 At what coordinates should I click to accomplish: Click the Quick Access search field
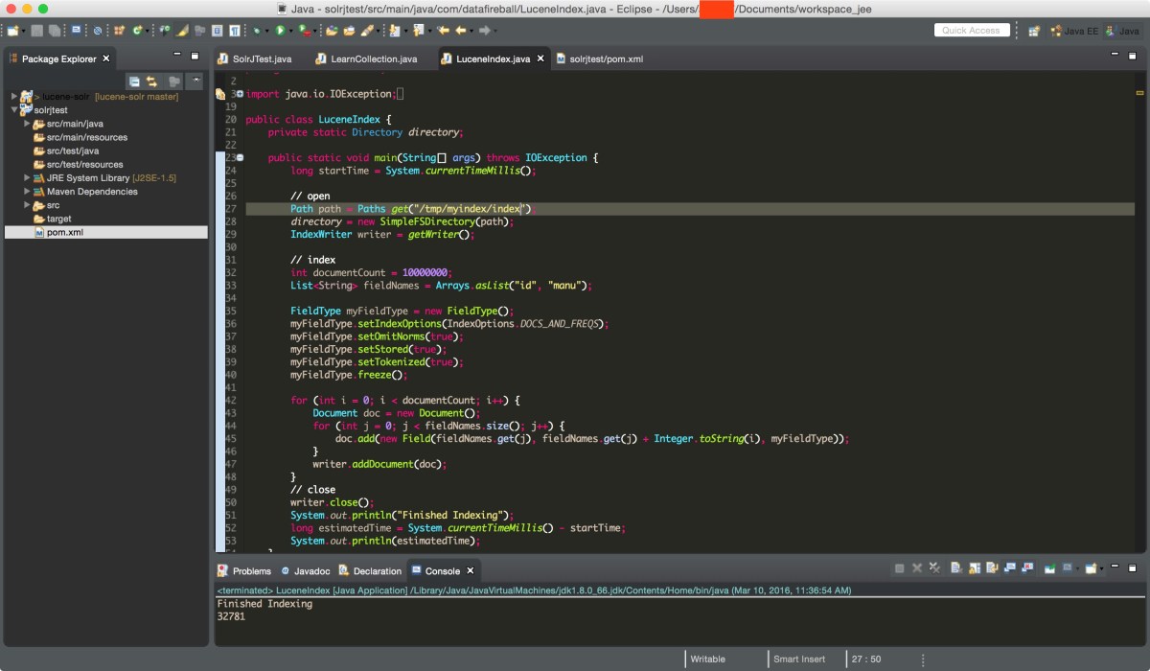coord(972,31)
